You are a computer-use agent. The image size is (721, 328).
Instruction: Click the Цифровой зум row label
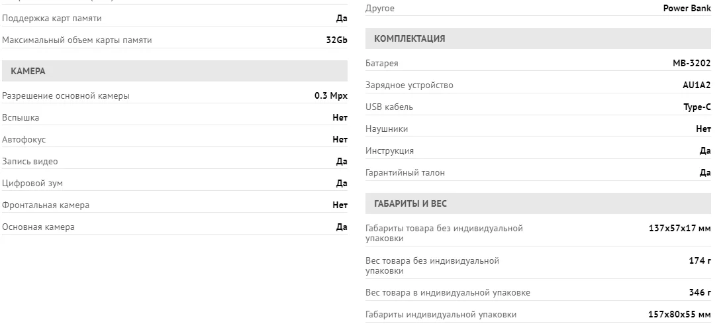click(32, 183)
